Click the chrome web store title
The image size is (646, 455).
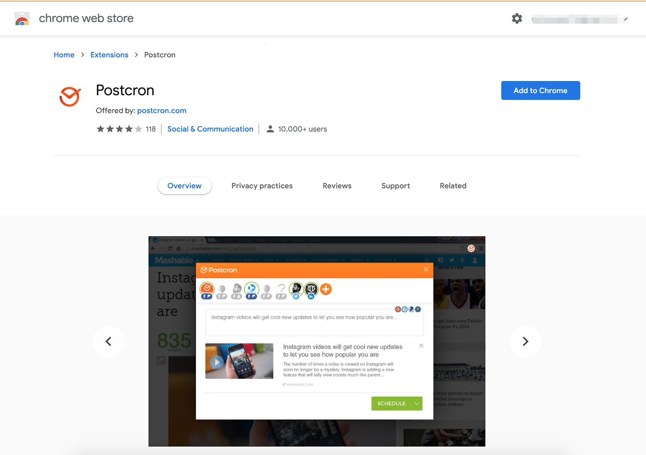[x=86, y=19]
